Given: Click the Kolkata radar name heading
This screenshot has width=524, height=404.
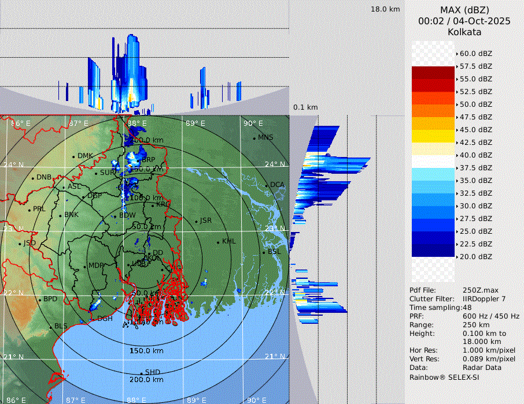Looking at the screenshot, I should coord(464,32).
